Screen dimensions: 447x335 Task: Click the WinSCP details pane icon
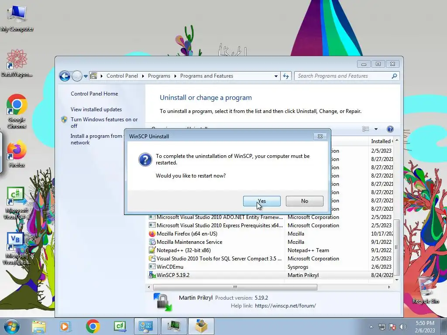click(163, 302)
